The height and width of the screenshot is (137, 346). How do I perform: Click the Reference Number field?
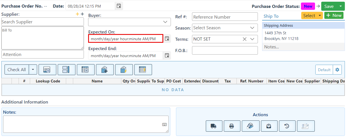click(x=225, y=17)
